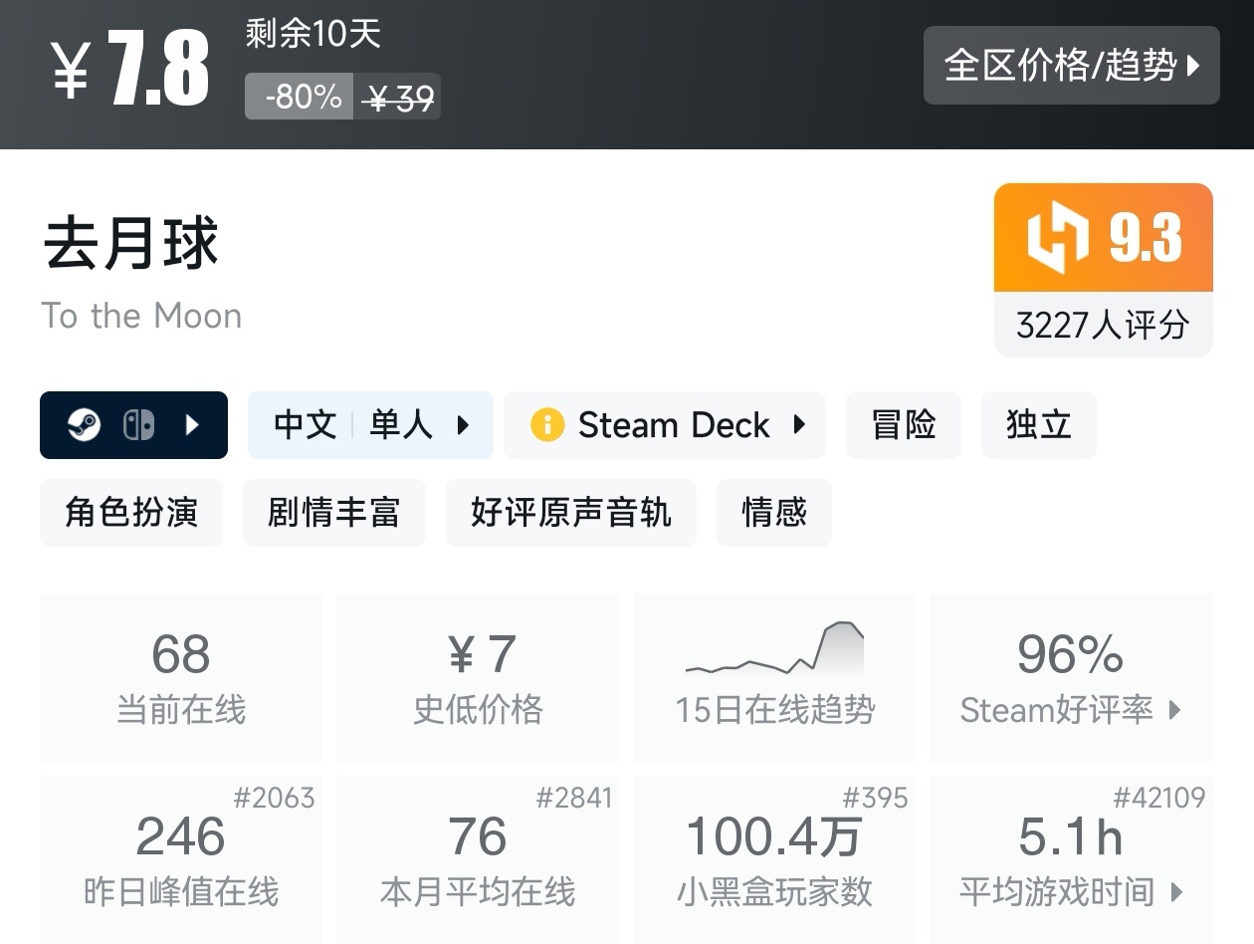The width and height of the screenshot is (1254, 944).
Task: Open the 角色扮演 tag
Action: (x=131, y=513)
